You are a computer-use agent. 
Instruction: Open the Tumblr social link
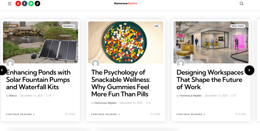[25, 4]
